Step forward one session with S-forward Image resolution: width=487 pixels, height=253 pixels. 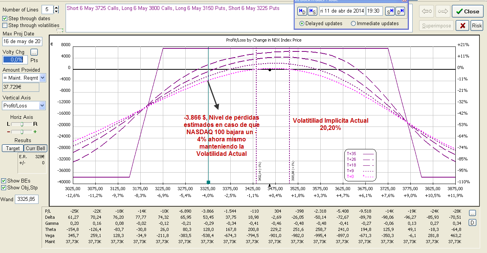coord(390,11)
